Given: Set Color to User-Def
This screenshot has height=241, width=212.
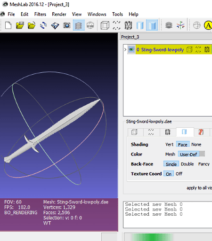Looking at the screenshot, I should [x=188, y=154].
